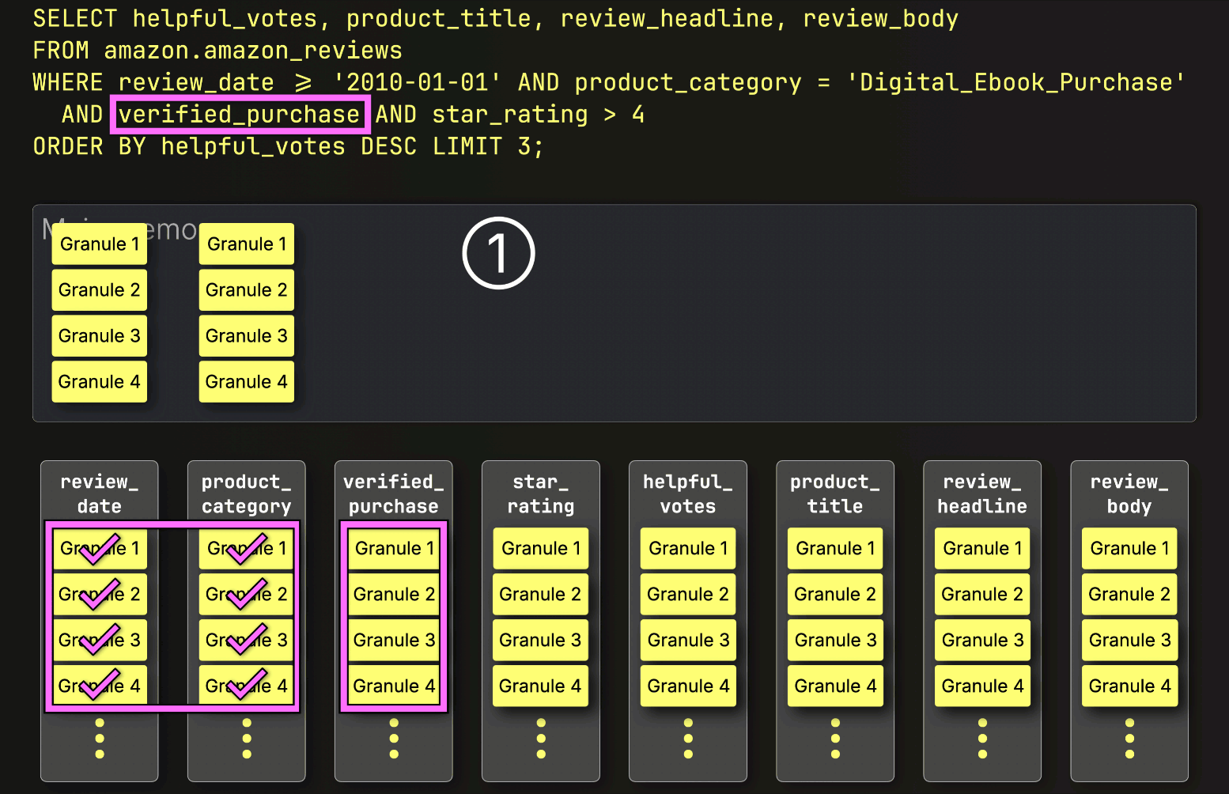Click the 'Digital_Ebook_Purchase' string in the query
The width and height of the screenshot is (1229, 794).
pyautogui.click(x=1015, y=83)
